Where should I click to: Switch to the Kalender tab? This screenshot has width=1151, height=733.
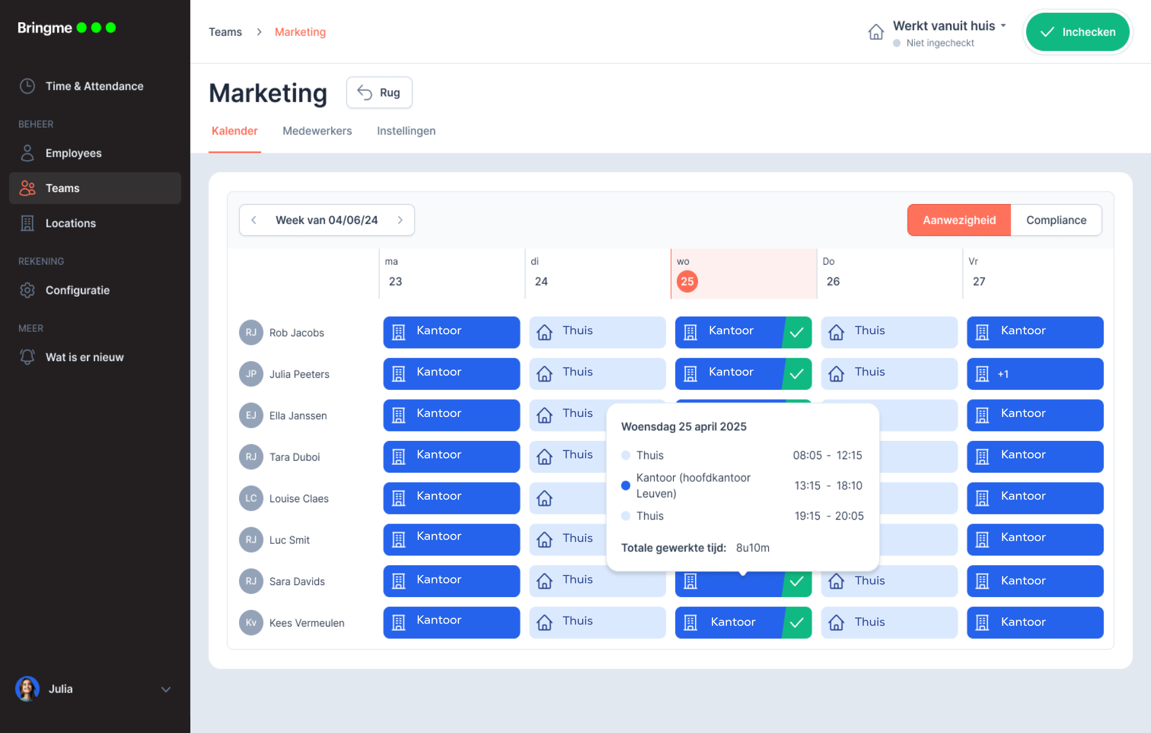[234, 131]
